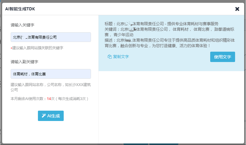Click the red remaining usage count 14
The width and height of the screenshot is (246, 145).
pos(49,99)
